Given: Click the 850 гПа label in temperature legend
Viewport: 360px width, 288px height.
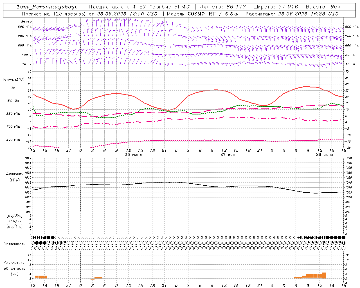Looking at the screenshot, I should point(13,114).
